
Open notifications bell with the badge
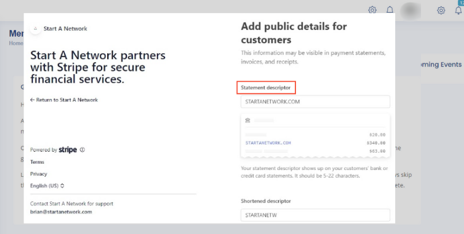pos(458,10)
